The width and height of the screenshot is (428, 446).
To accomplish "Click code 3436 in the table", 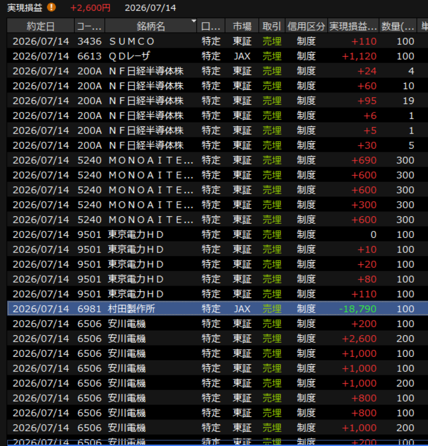I will point(89,41).
